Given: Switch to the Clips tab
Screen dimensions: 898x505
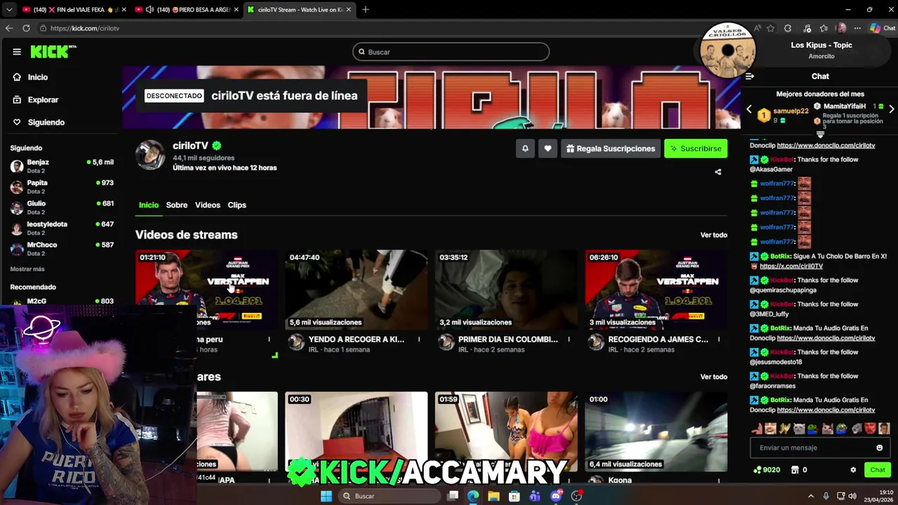Looking at the screenshot, I should pos(237,205).
